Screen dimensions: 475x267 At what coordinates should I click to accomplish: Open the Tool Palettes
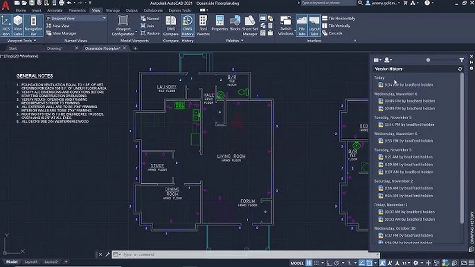(x=203, y=26)
